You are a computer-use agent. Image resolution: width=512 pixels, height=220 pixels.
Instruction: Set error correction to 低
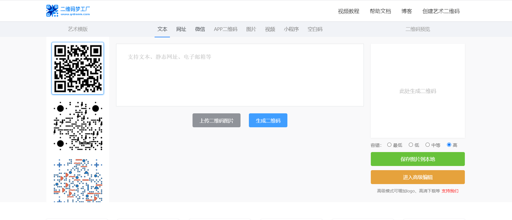[411, 145]
